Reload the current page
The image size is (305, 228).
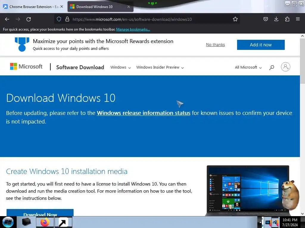(x=29, y=19)
